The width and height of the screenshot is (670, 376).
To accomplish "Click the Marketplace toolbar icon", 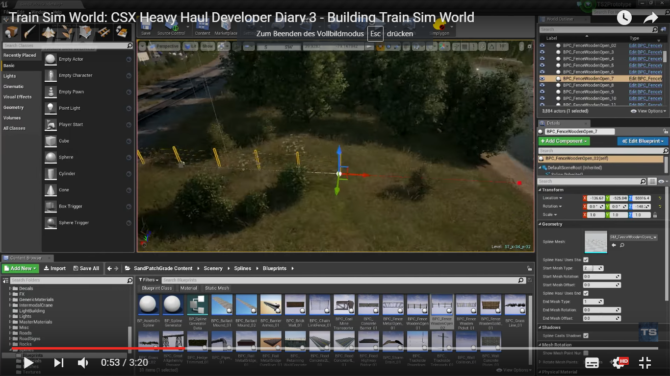I will click(x=226, y=25).
